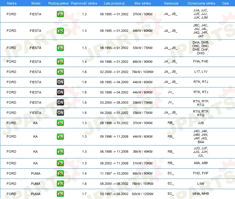Click the petrol icon in the Puma FHD, FHF row
This screenshot has width=235, height=199.
tap(60, 173)
